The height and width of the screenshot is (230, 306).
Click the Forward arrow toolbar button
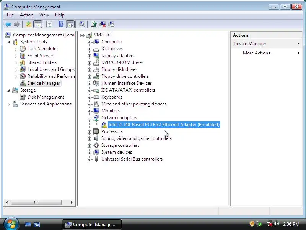coord(17,24)
